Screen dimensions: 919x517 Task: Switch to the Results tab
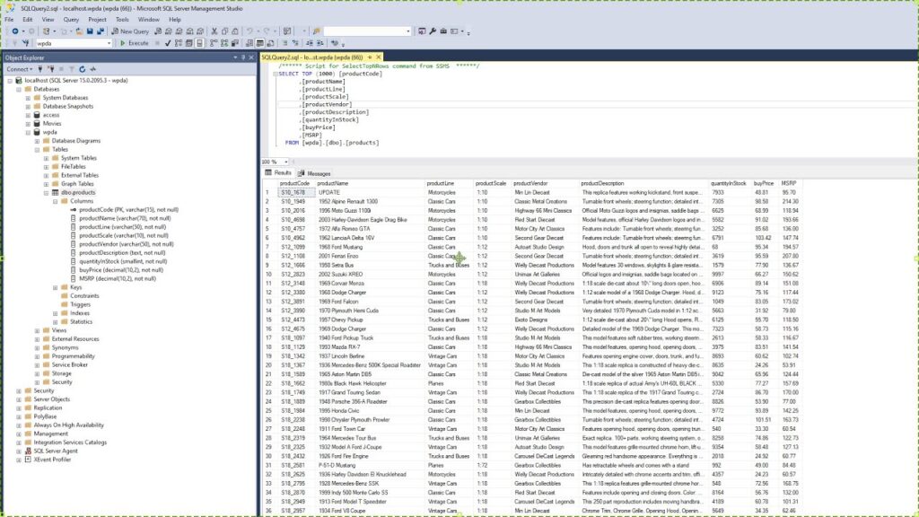point(278,173)
